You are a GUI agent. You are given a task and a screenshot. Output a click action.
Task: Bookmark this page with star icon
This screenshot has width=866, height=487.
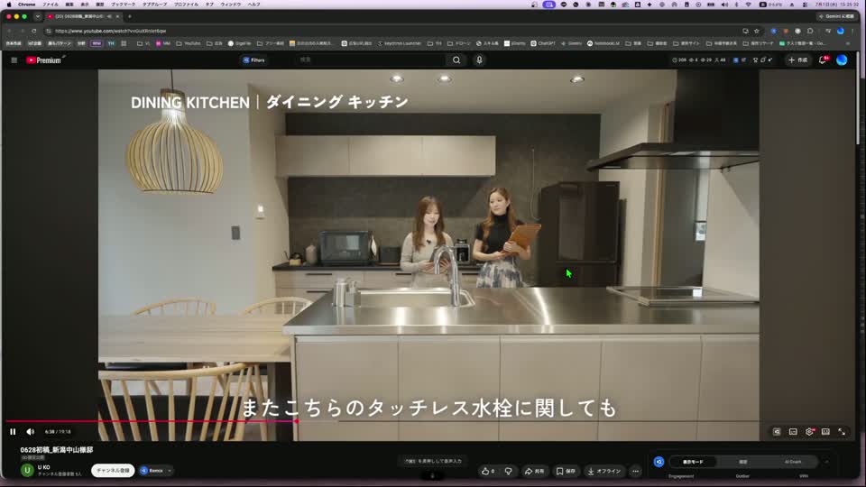click(x=757, y=31)
